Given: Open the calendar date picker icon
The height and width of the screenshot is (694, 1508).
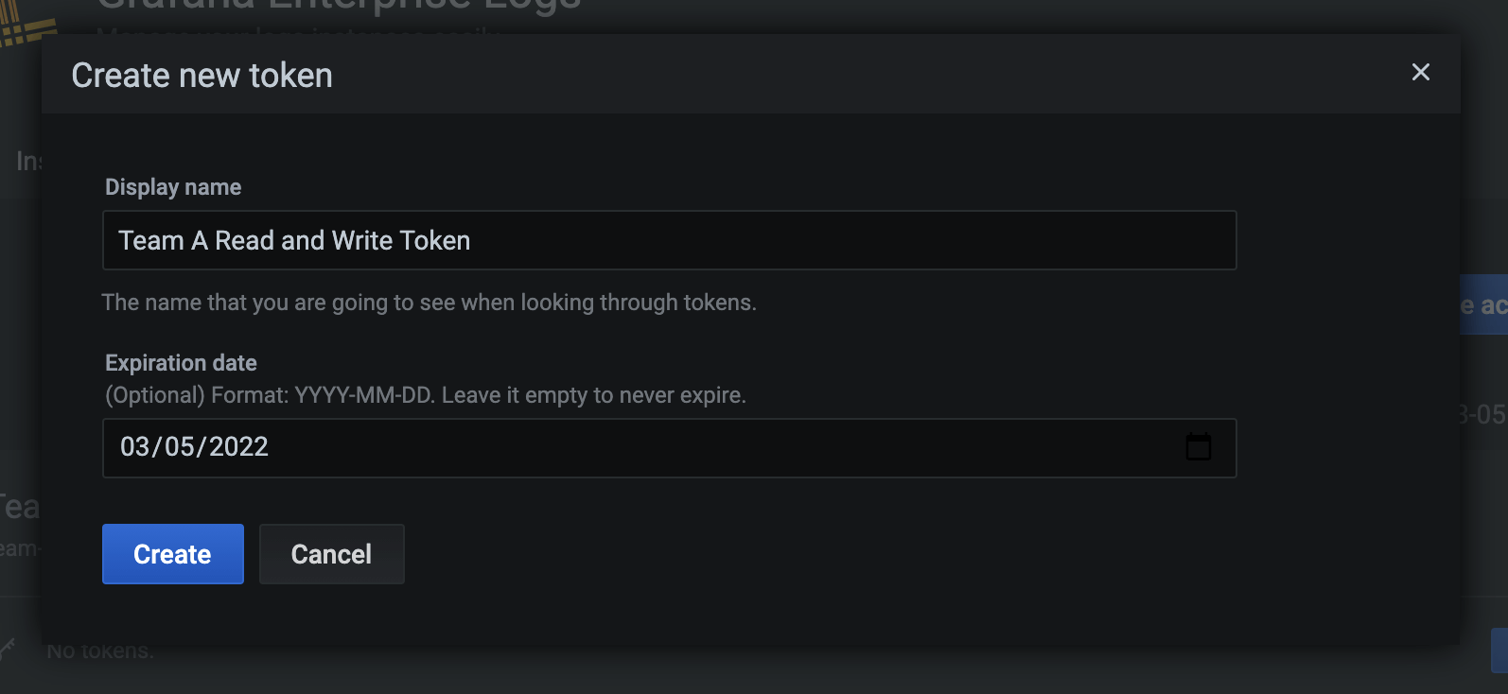Looking at the screenshot, I should coord(1198,446).
